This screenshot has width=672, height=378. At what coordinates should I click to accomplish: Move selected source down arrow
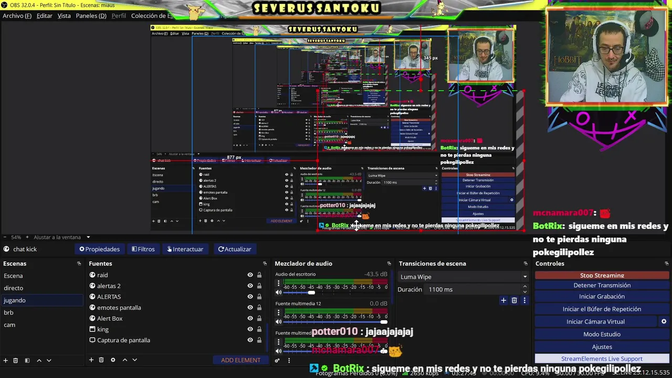[134, 360]
